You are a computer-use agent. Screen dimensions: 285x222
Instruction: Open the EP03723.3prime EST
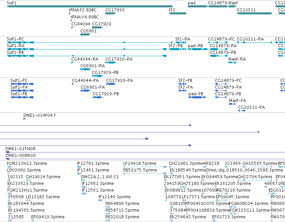coord(214,220)
